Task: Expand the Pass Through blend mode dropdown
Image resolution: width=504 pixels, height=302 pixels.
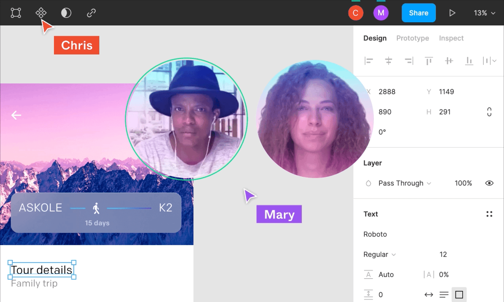Action: coord(405,183)
